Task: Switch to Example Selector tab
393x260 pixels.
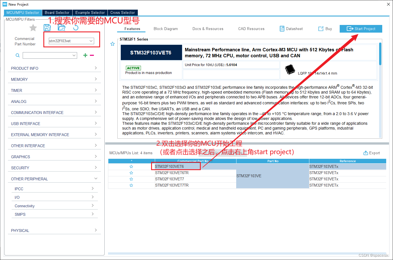Action: 90,12
